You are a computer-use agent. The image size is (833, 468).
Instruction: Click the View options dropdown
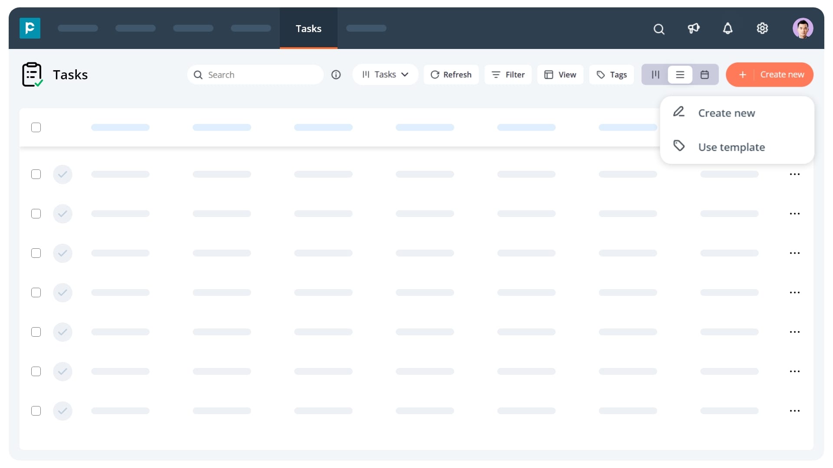click(561, 74)
